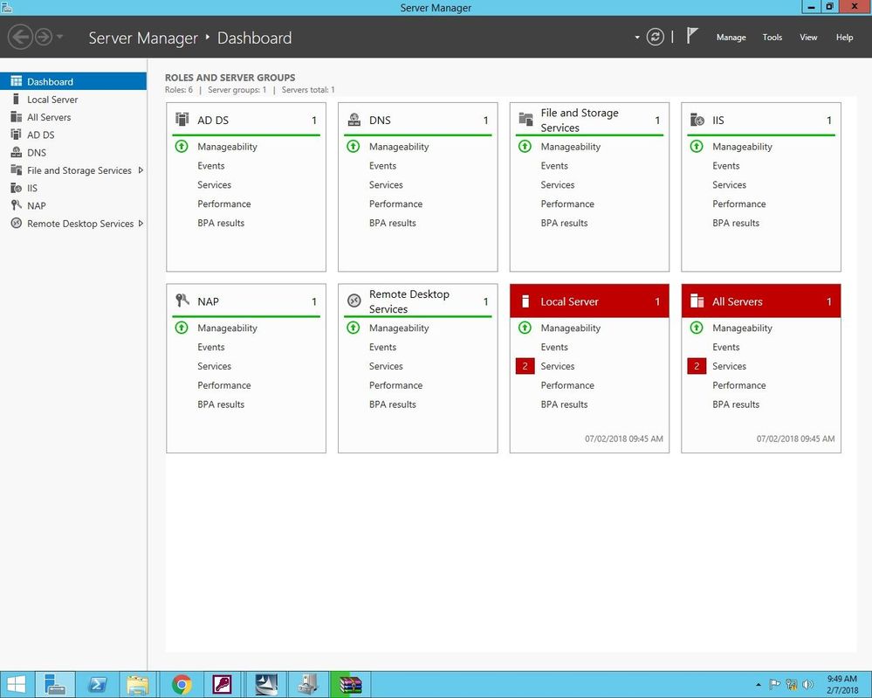
Task: Open the IIS tile header
Action: (x=761, y=121)
